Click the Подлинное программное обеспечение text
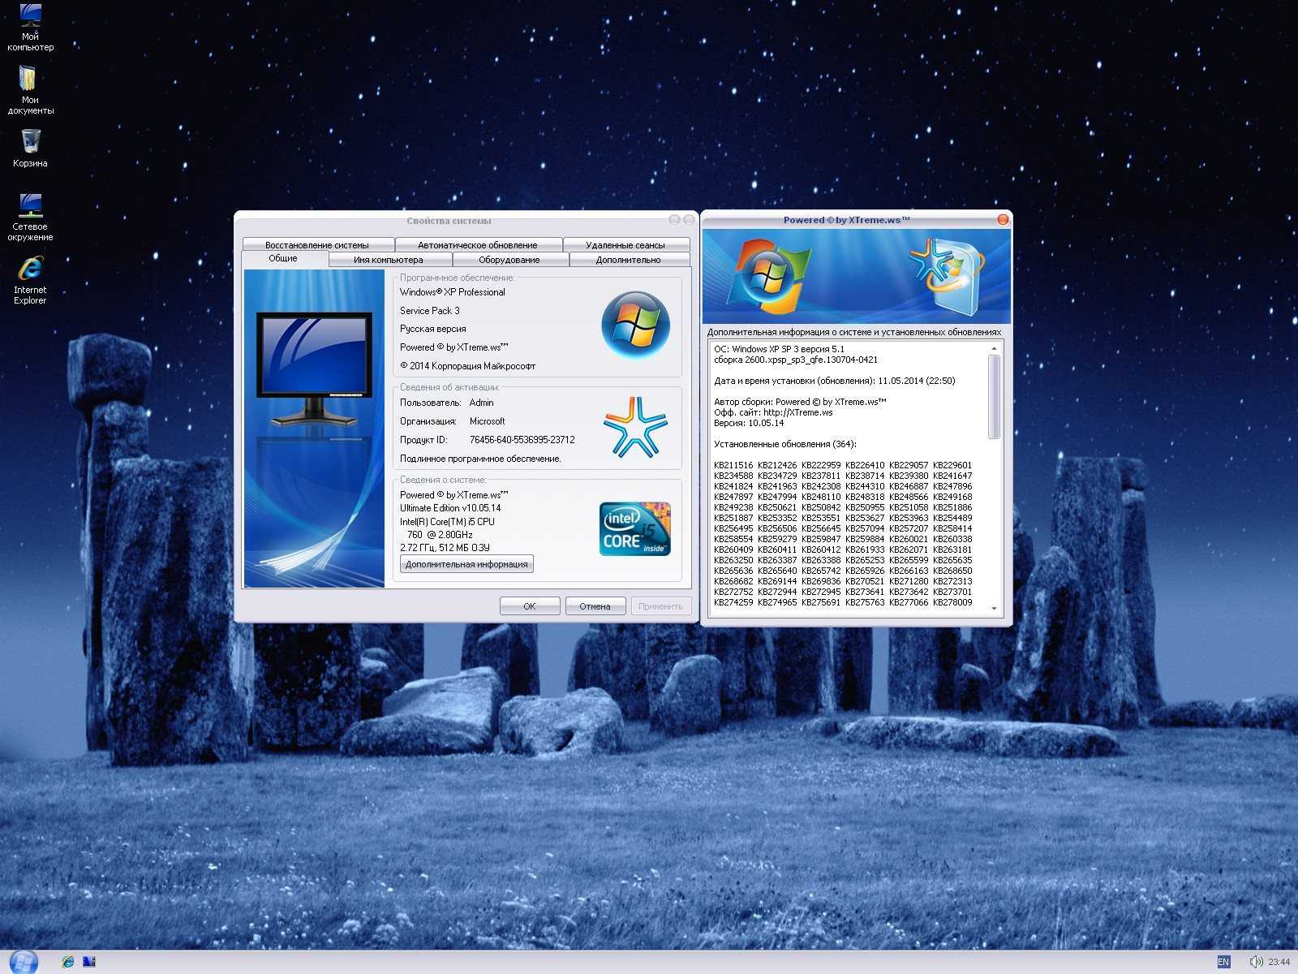The width and height of the screenshot is (1298, 974). 480,459
